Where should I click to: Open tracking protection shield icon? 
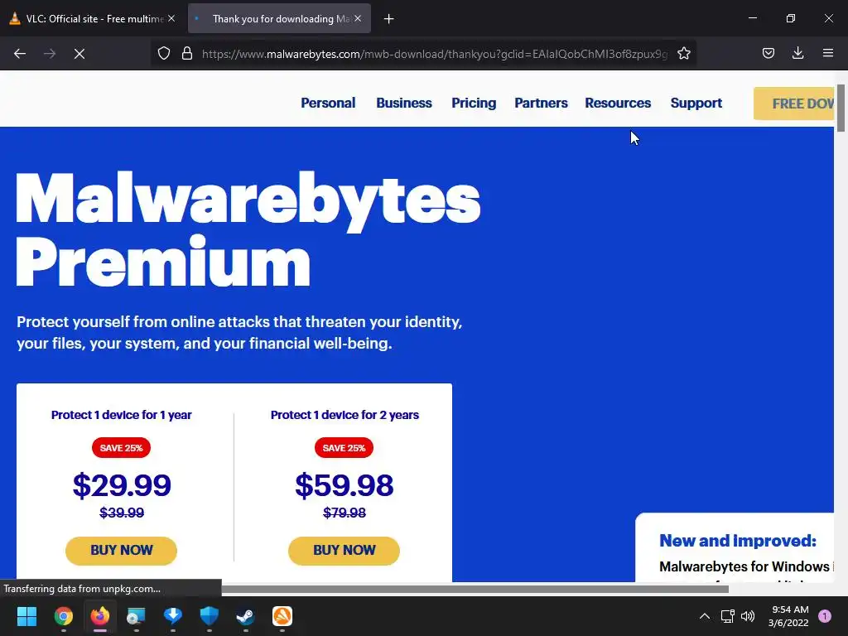(x=164, y=54)
